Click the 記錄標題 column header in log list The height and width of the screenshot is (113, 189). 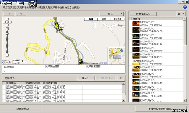[15, 83]
